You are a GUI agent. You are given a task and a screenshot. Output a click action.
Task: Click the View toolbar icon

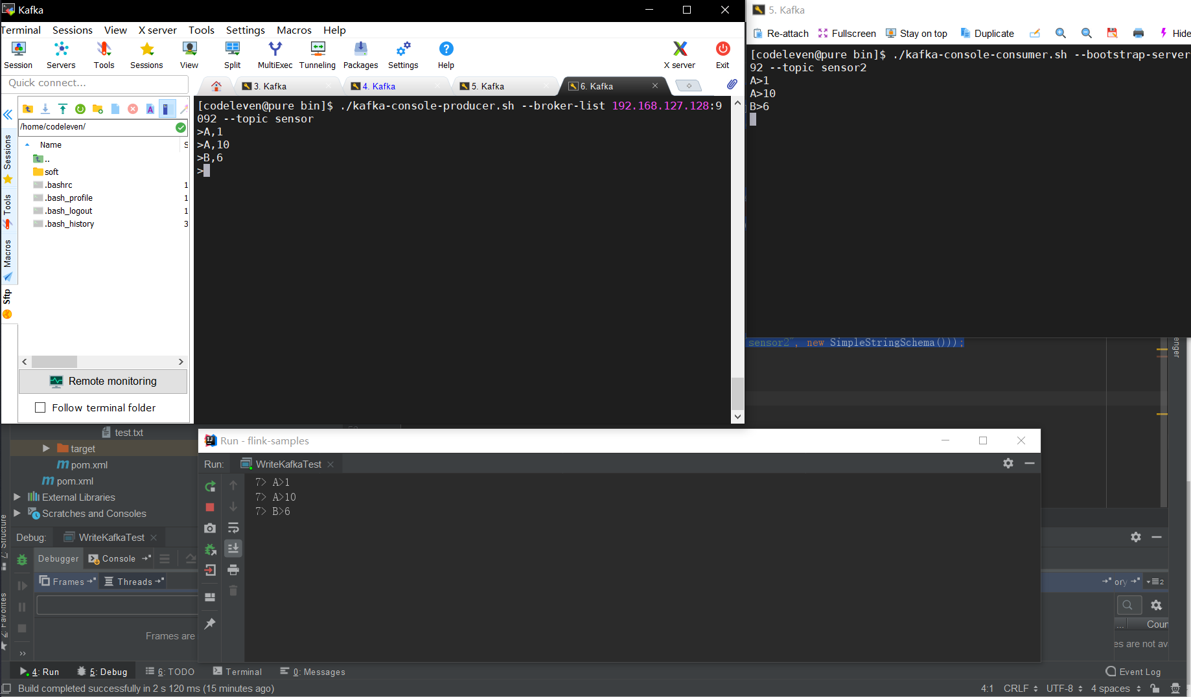coord(189,55)
